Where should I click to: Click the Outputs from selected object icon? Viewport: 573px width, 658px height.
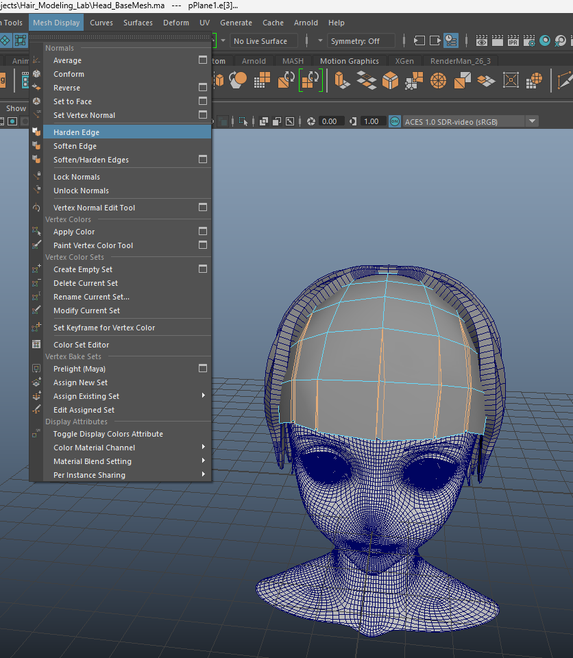pyautogui.click(x=435, y=40)
